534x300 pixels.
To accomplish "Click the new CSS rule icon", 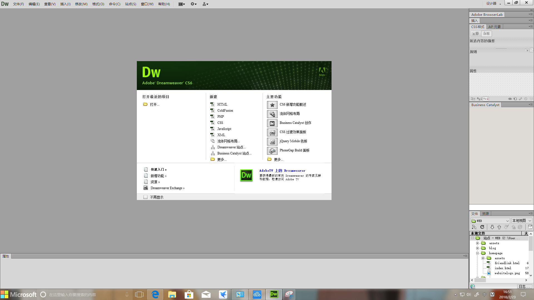I will [x=515, y=99].
